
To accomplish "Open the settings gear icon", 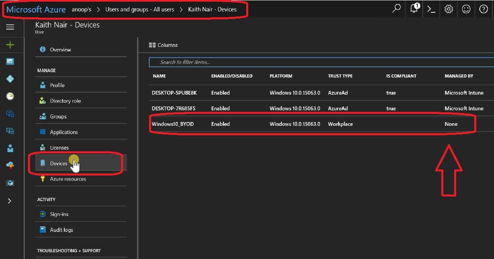I will 449,9.
